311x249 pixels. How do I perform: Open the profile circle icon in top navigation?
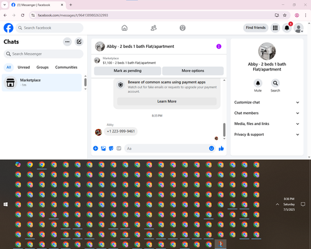click(x=182, y=28)
